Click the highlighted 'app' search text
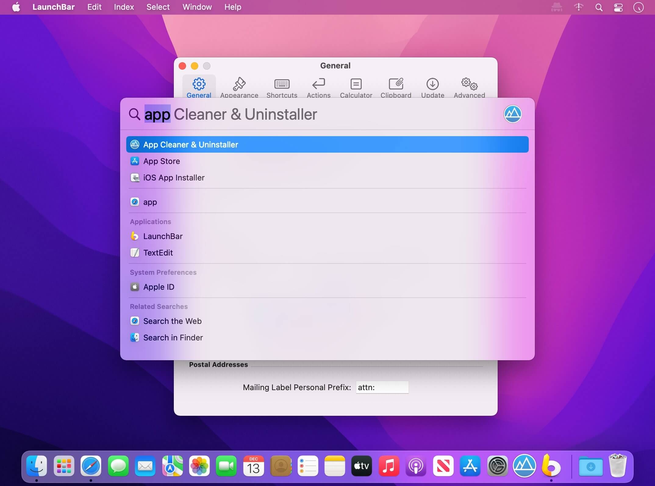The height and width of the screenshot is (486, 655). click(157, 114)
